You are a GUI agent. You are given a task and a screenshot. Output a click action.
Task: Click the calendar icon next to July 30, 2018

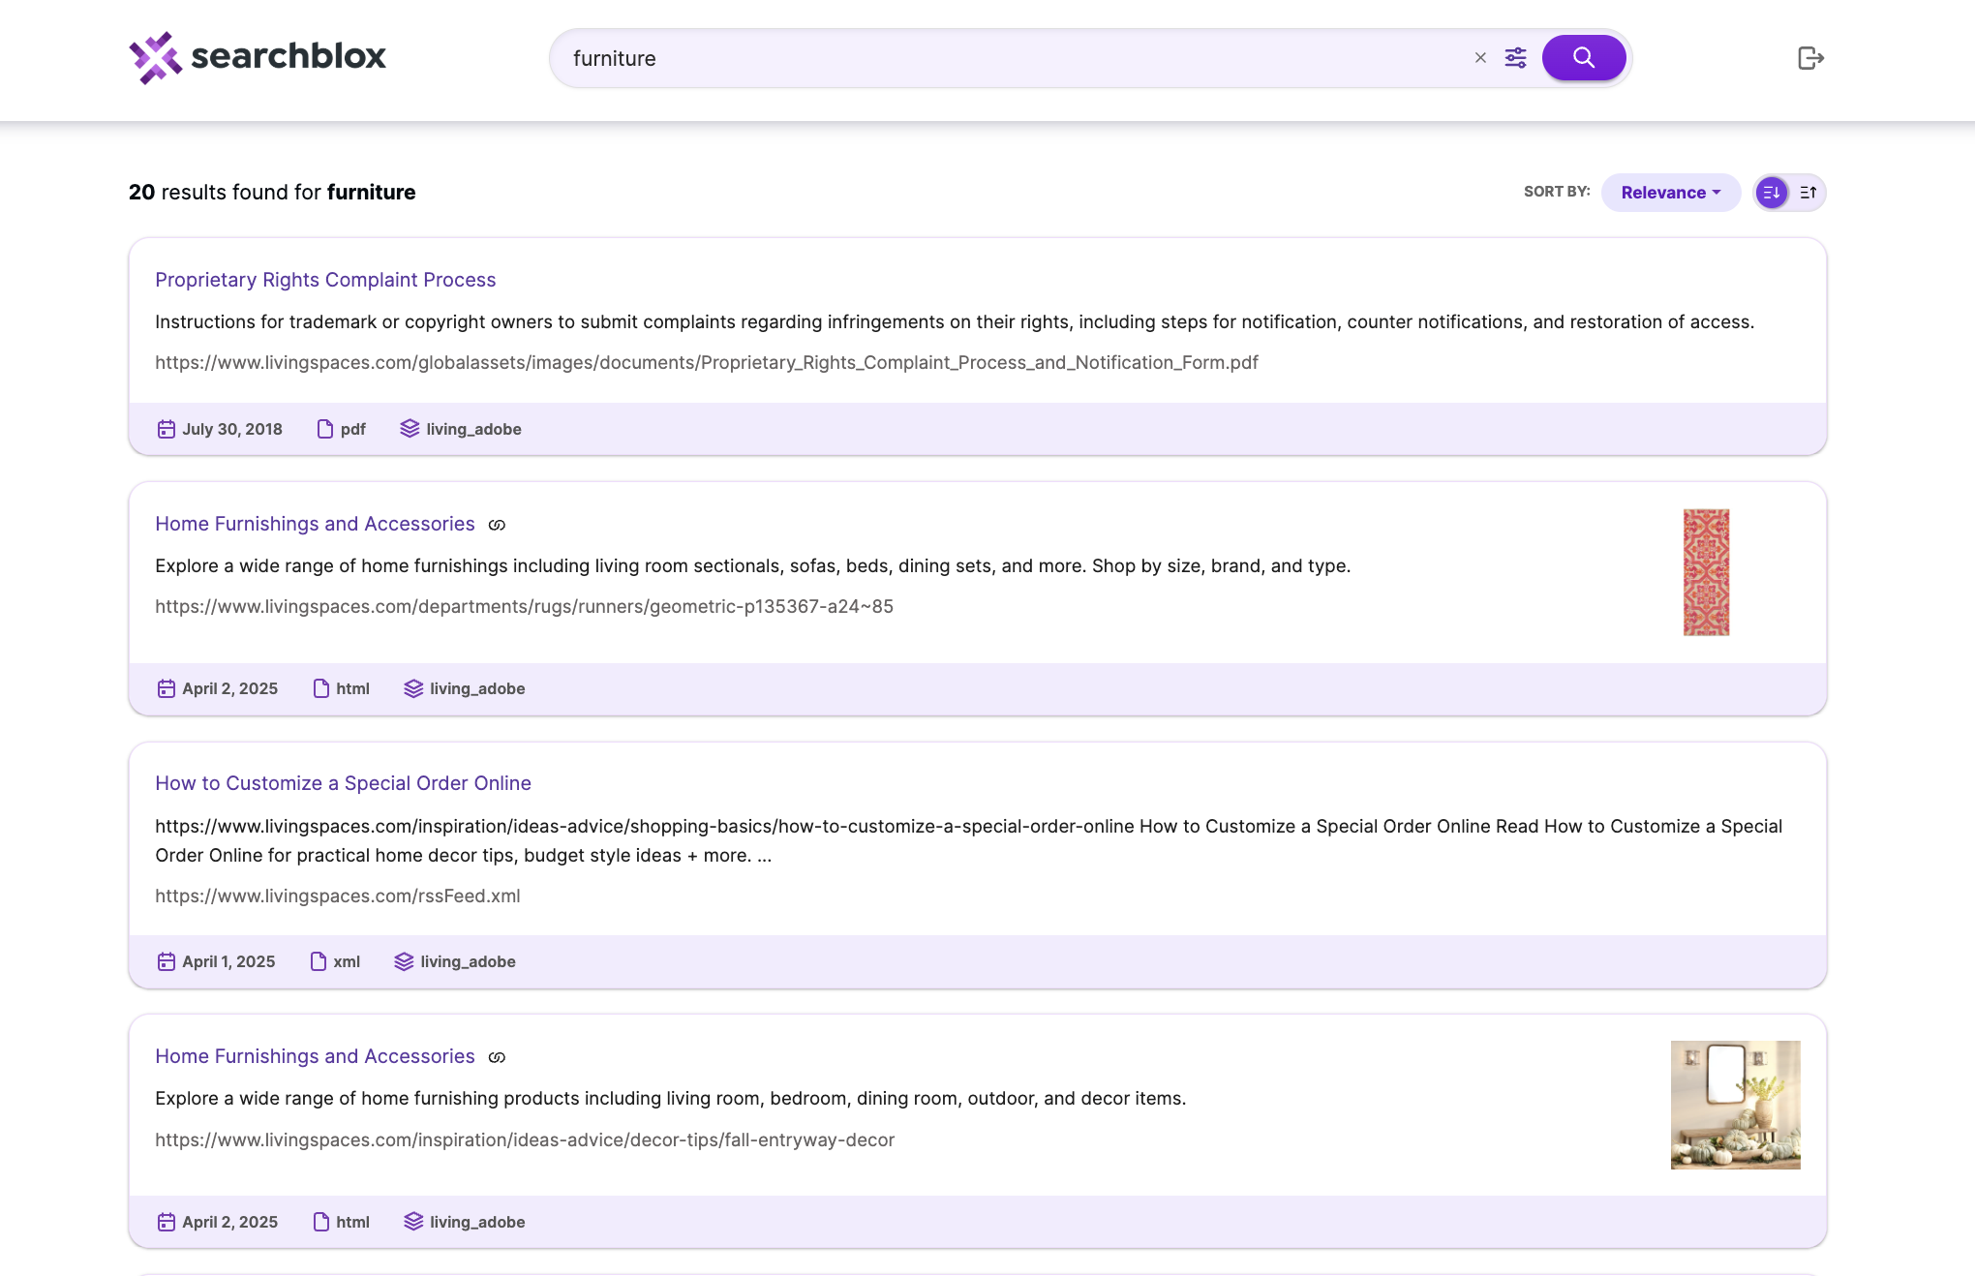(167, 429)
